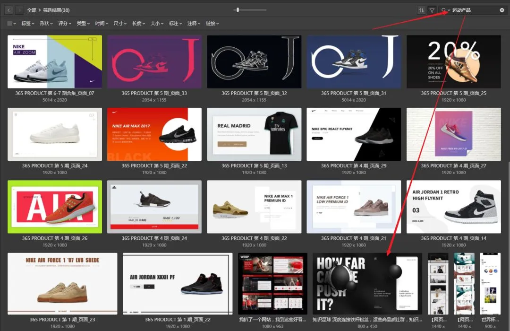This screenshot has height=331, width=510.
Task: Expand the 标注 filter dropdown
Action: [x=175, y=24]
